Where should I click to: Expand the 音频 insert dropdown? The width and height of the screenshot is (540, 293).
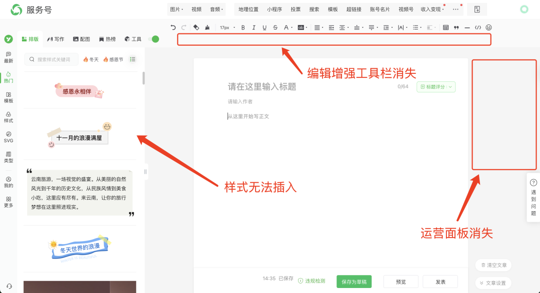coord(216,9)
